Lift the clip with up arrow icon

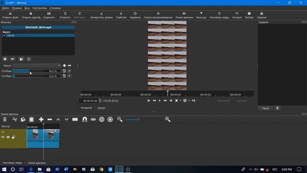click(x=58, y=120)
